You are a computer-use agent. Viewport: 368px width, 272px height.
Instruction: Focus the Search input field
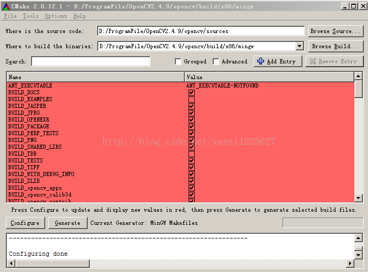(91, 61)
